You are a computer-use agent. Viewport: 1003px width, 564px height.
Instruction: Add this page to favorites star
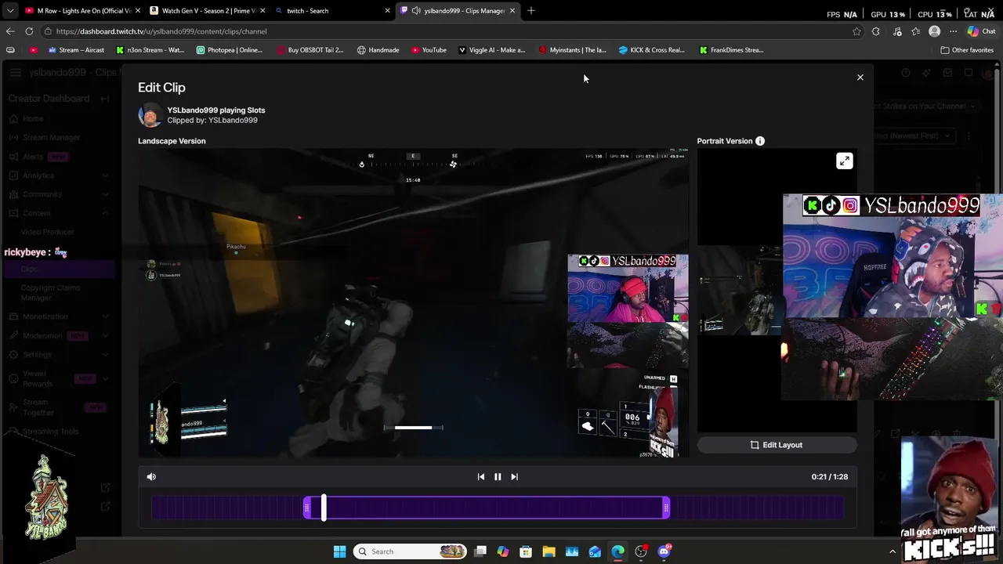(856, 31)
